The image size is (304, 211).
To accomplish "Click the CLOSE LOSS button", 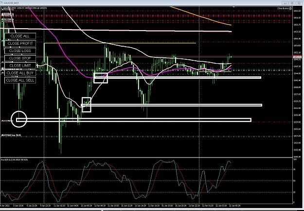I will pos(20,51).
